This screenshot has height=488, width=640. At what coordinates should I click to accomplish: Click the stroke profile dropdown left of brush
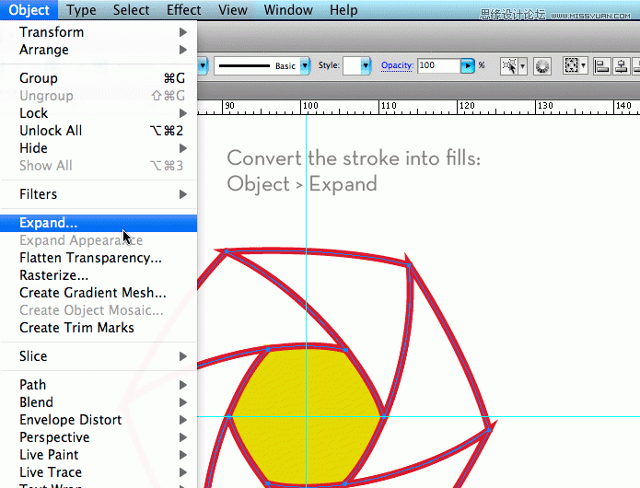click(203, 65)
